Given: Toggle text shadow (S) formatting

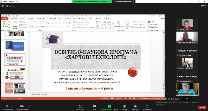Looking at the screenshot, I should [38, 27].
